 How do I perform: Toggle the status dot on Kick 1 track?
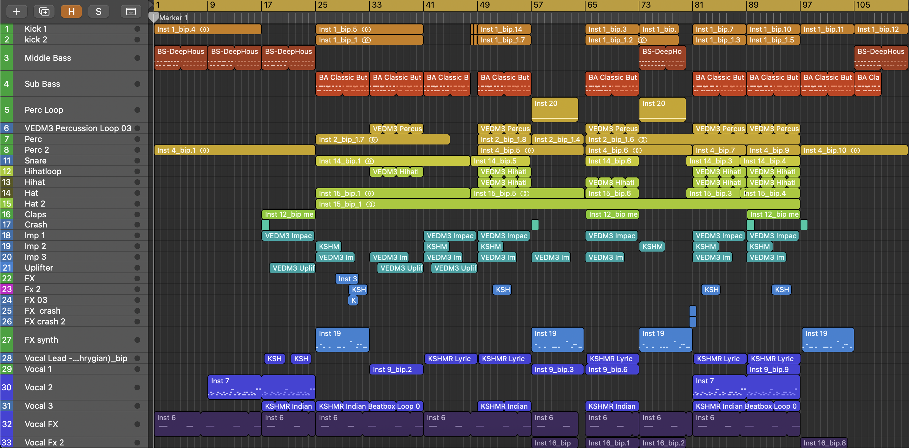pyautogui.click(x=137, y=29)
